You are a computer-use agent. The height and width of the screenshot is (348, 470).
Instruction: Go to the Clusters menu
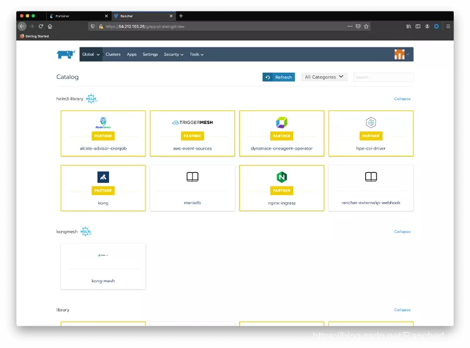coord(113,54)
